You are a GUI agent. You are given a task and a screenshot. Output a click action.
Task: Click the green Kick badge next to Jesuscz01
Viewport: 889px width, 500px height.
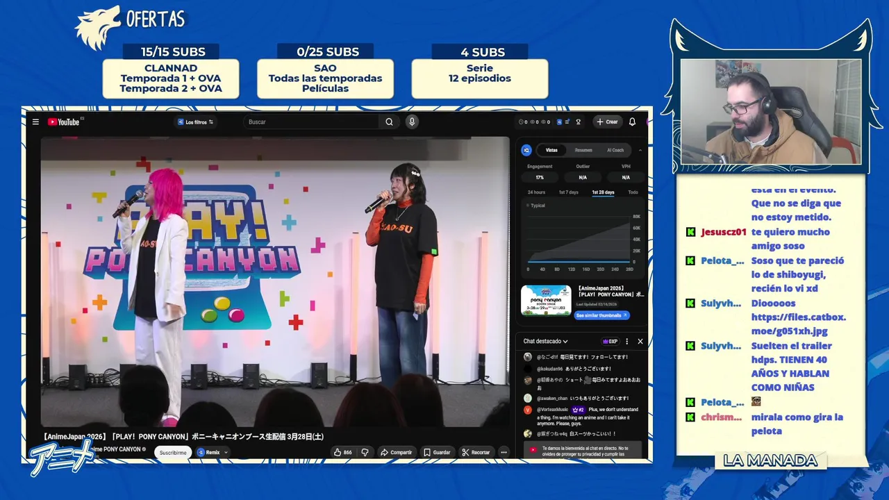690,232
